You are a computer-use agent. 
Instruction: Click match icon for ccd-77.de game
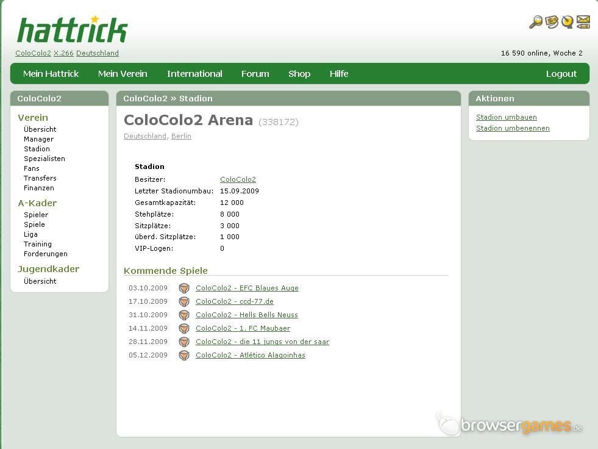[x=184, y=301]
